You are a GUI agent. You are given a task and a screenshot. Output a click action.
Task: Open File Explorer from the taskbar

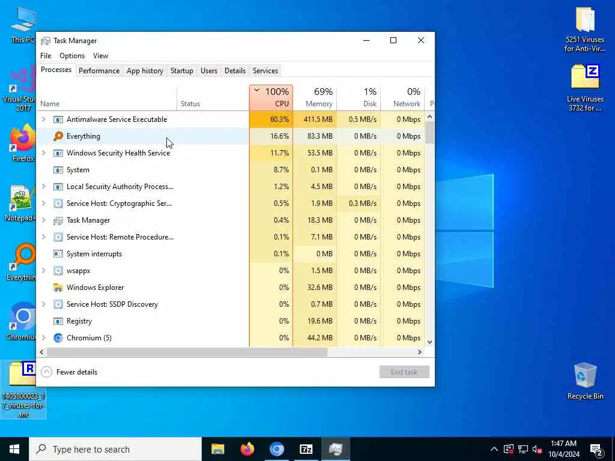(217, 449)
